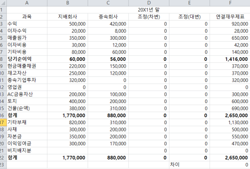The height and width of the screenshot is (169, 250).
Task: Select the row 8 header
Action: click(3, 59)
